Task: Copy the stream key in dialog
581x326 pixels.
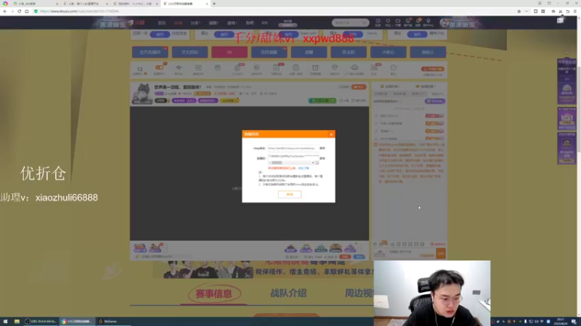Action: tap(322, 158)
